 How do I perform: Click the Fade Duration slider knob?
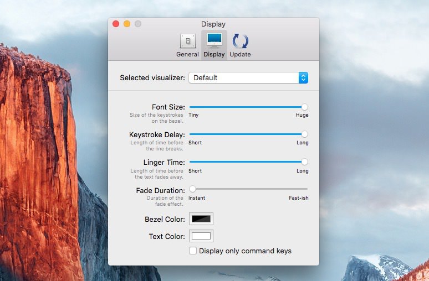tap(193, 189)
